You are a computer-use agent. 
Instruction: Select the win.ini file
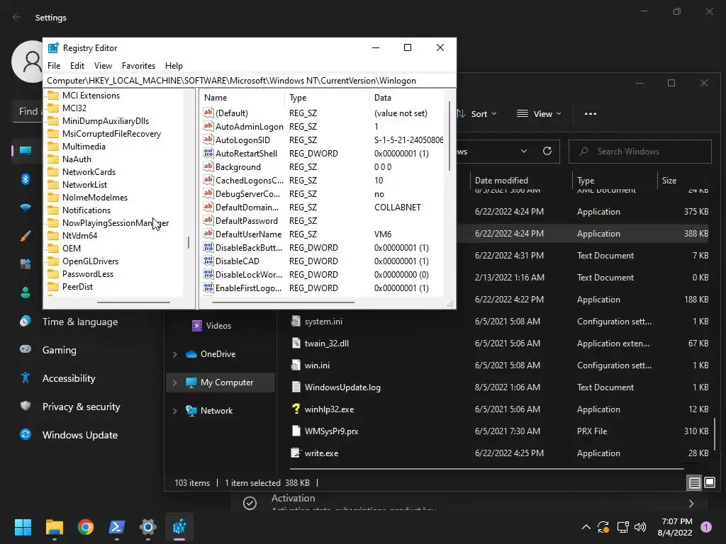point(317,365)
